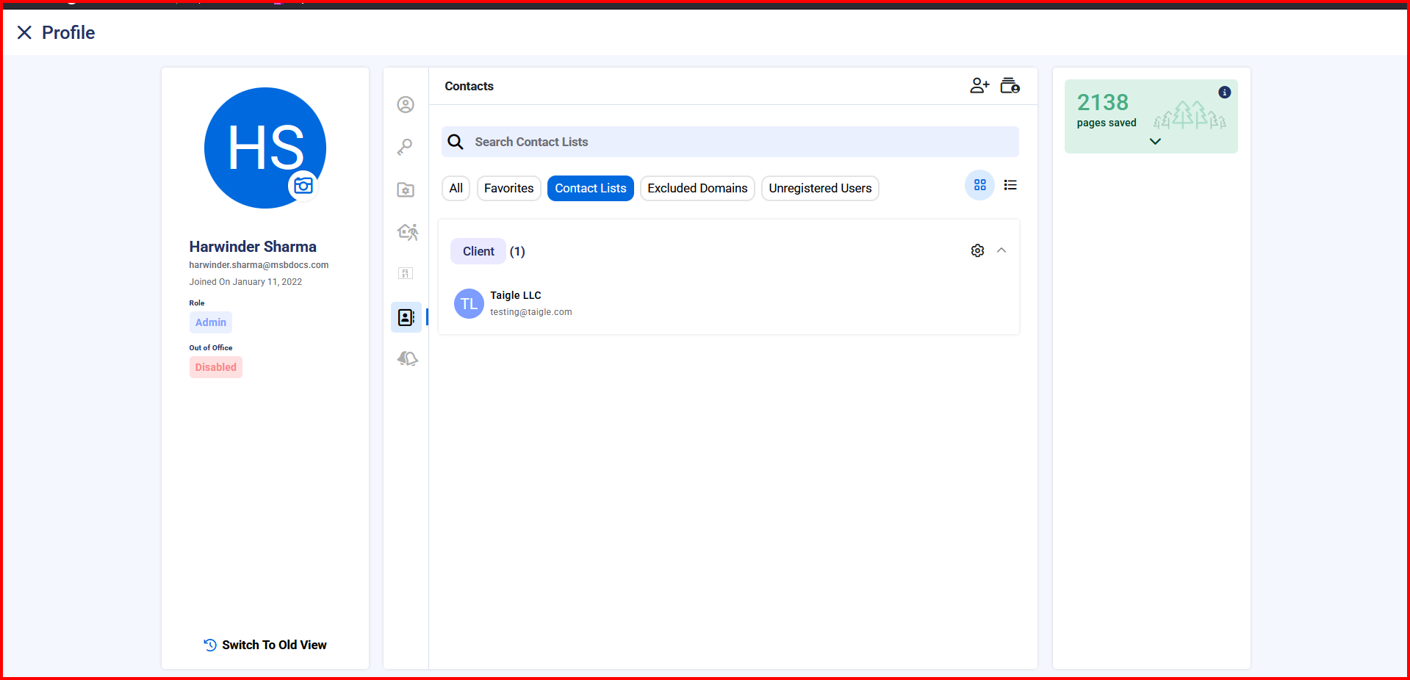Collapse the Client contact list
Image resolution: width=1410 pixels, height=680 pixels.
(x=1001, y=251)
